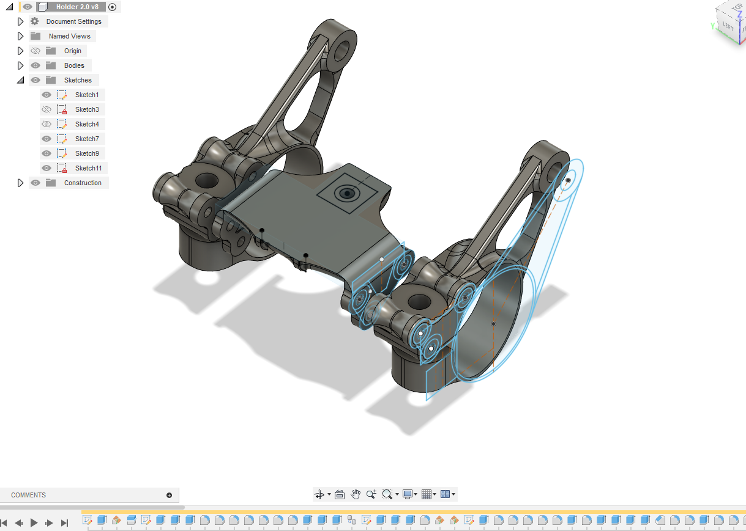Step back one timeline feature

tap(19, 523)
